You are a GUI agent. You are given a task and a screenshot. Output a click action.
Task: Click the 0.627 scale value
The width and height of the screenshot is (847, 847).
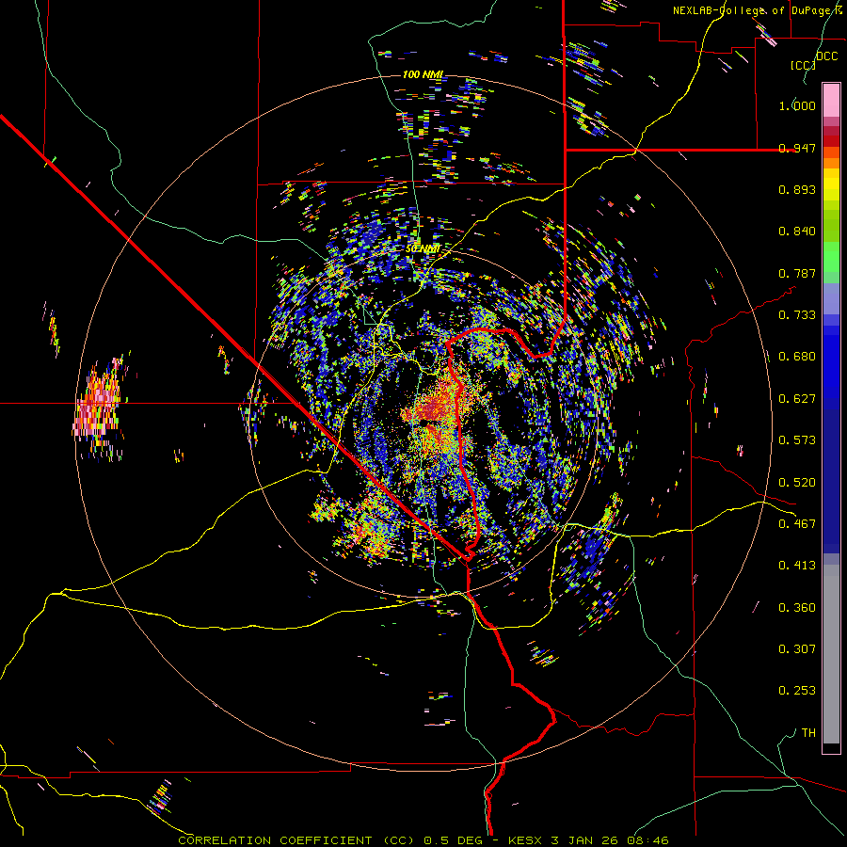(x=797, y=399)
